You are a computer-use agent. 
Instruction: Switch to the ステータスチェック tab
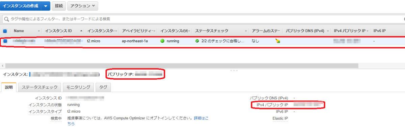pyautogui.click(x=40, y=87)
